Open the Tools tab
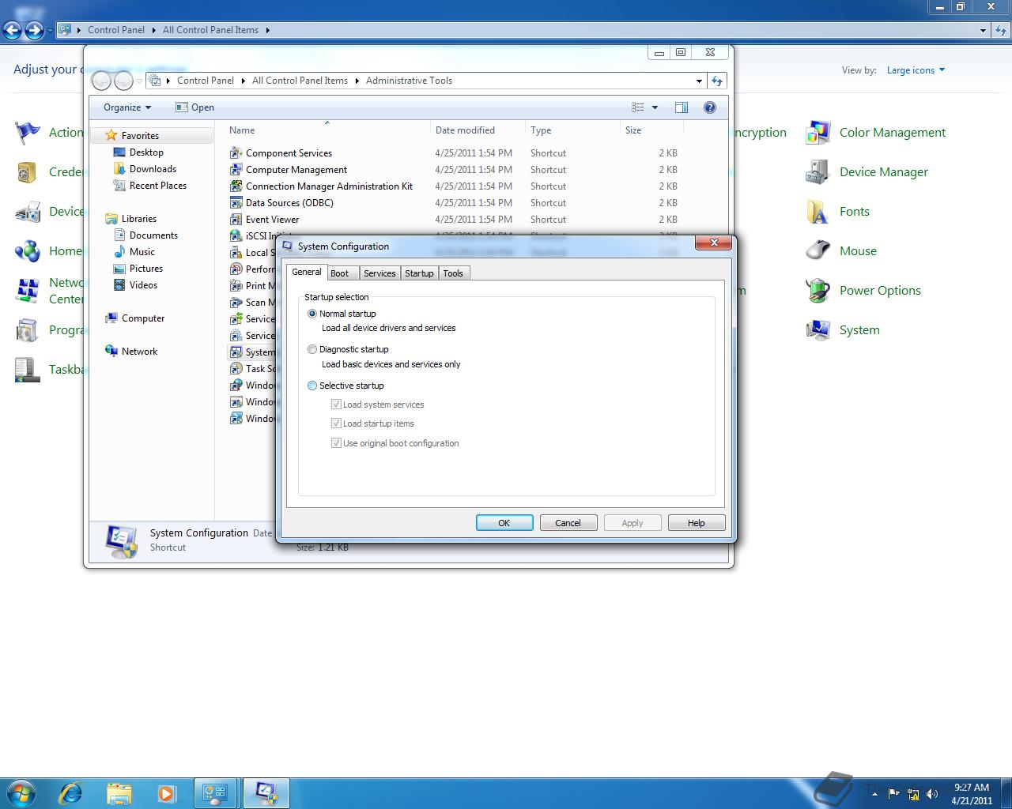The height and width of the screenshot is (809, 1012). (x=453, y=273)
